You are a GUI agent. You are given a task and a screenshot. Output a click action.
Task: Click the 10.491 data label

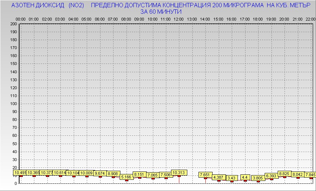point(20,173)
